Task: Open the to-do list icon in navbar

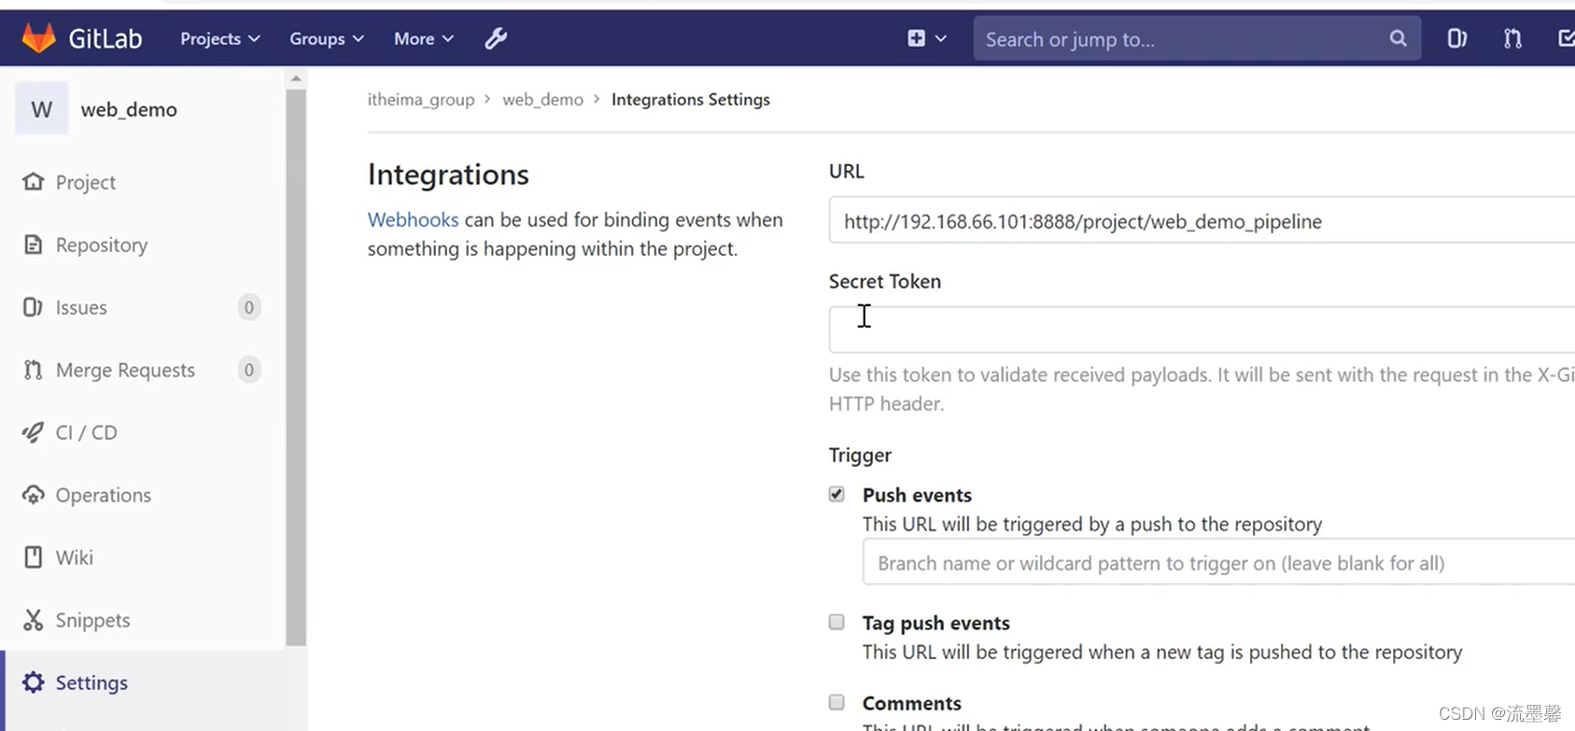Action: pos(1566,38)
